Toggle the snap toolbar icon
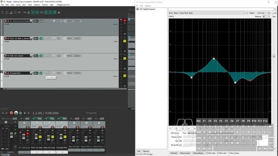 point(55,13)
